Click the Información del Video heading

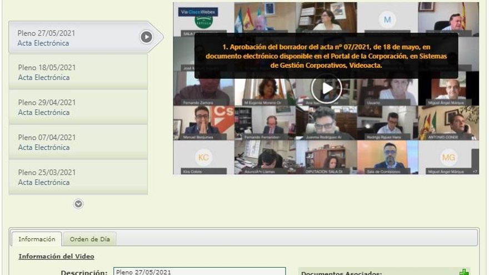57,256
